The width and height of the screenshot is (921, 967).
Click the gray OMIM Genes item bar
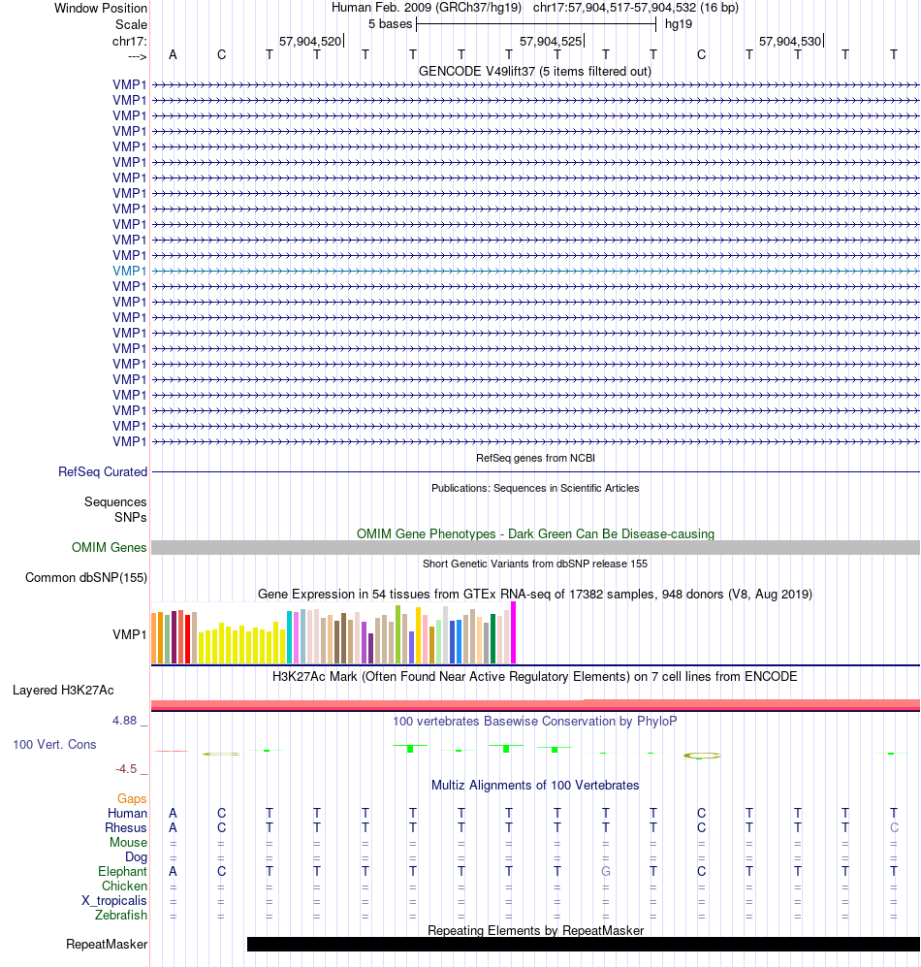(x=536, y=548)
